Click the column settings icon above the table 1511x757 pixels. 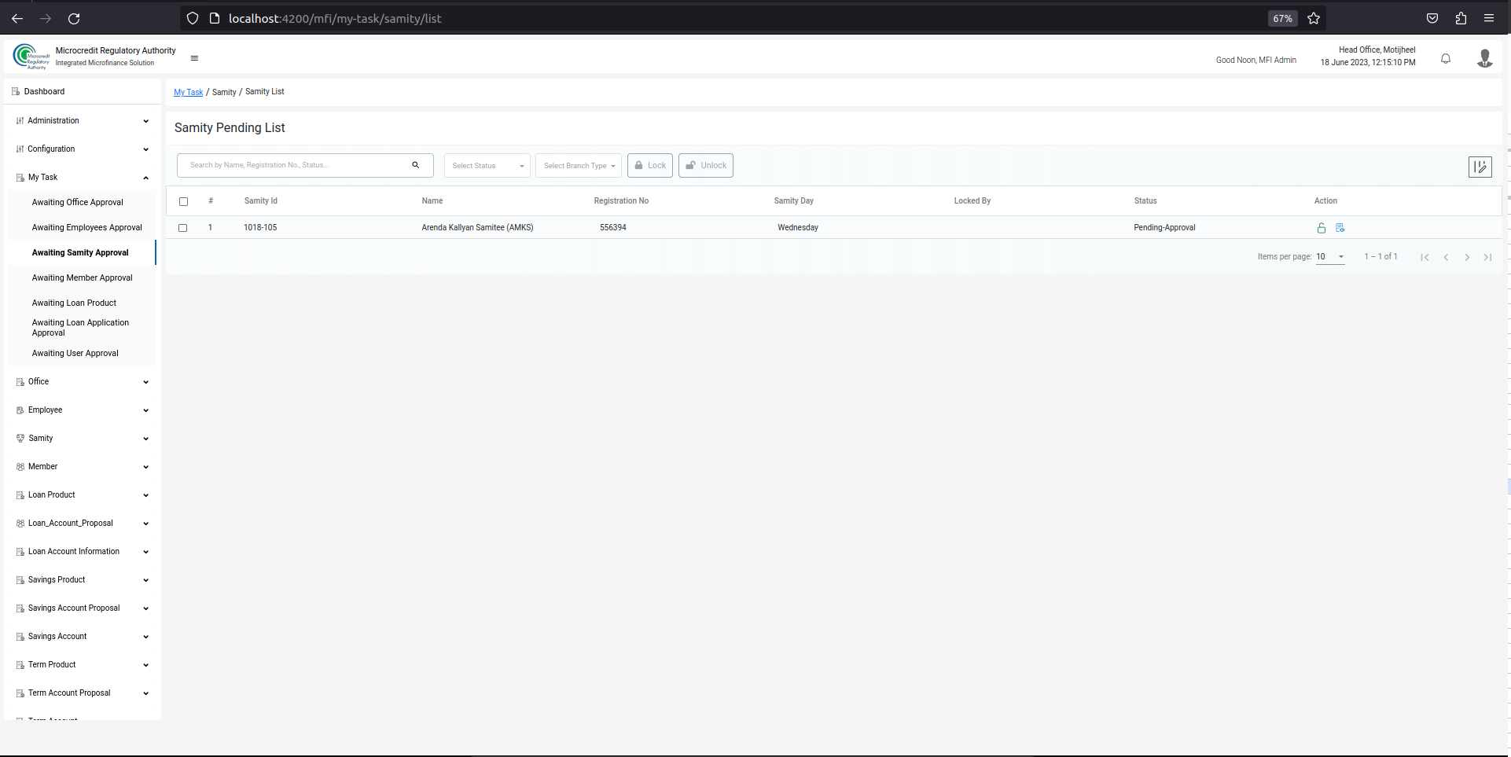pyautogui.click(x=1480, y=167)
